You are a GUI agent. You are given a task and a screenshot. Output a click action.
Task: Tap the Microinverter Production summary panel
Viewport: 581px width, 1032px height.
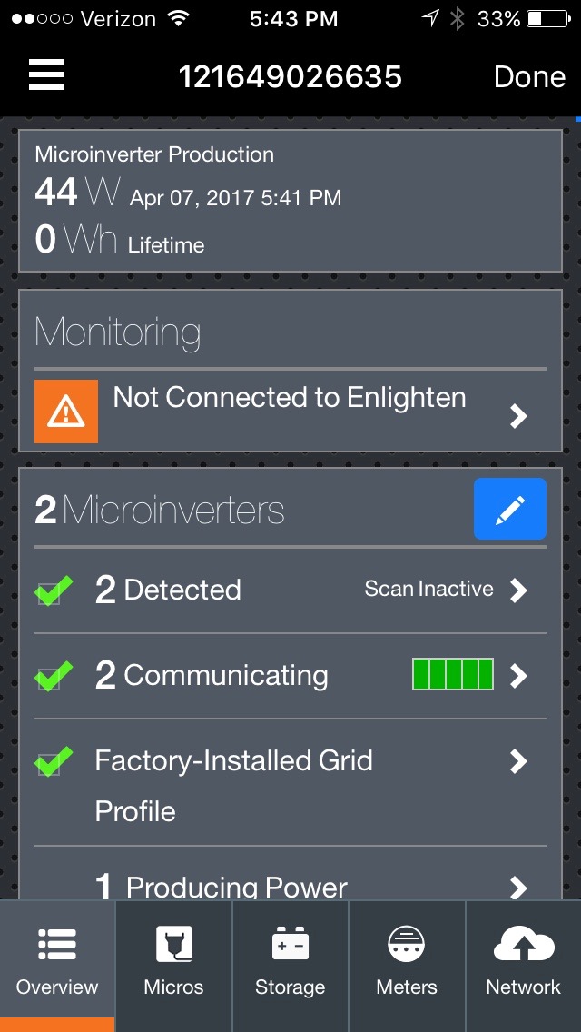pos(290,201)
